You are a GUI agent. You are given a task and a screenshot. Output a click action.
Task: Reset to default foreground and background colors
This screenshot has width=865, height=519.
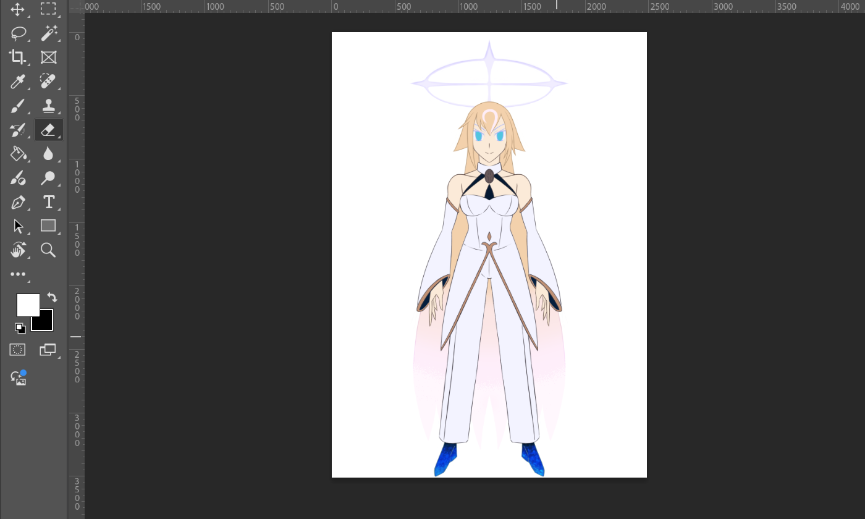click(x=20, y=327)
